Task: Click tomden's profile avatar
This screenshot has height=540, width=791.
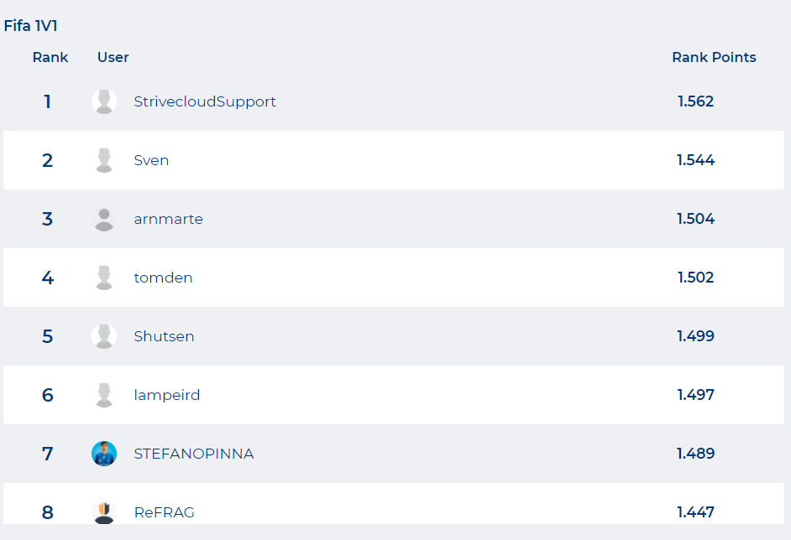Action: (x=104, y=278)
